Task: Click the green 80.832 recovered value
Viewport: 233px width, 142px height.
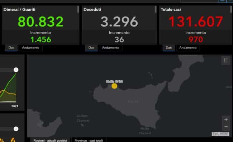Action: 41,22
